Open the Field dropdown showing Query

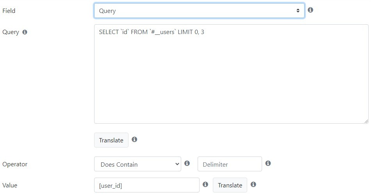pos(199,11)
